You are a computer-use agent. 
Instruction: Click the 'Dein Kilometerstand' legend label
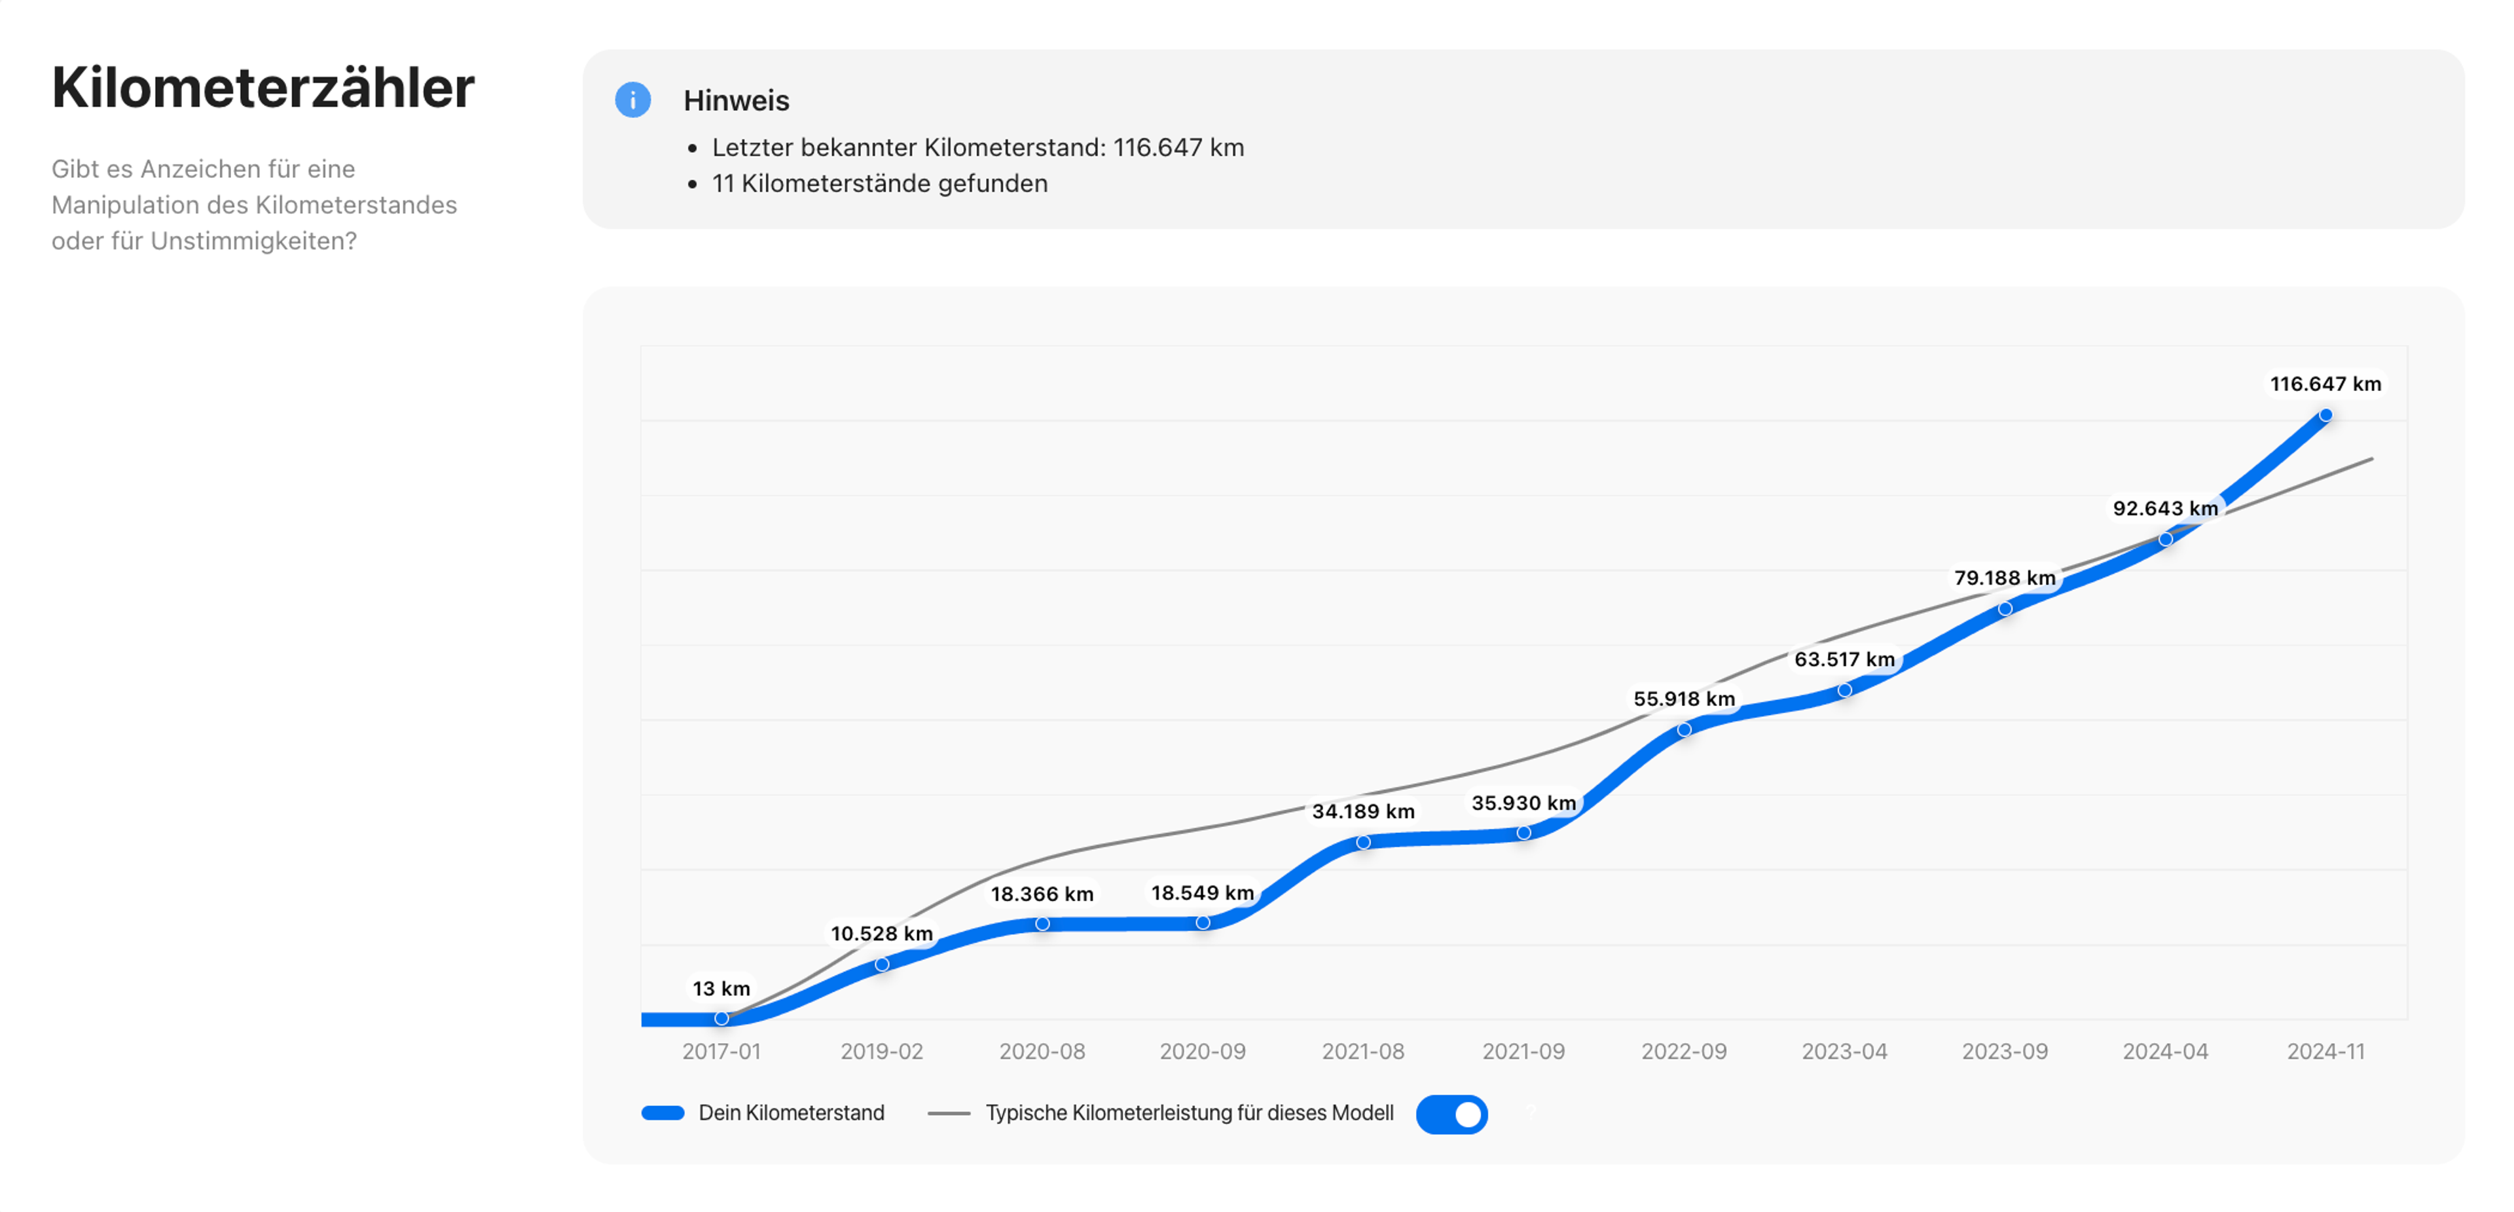click(x=790, y=1113)
